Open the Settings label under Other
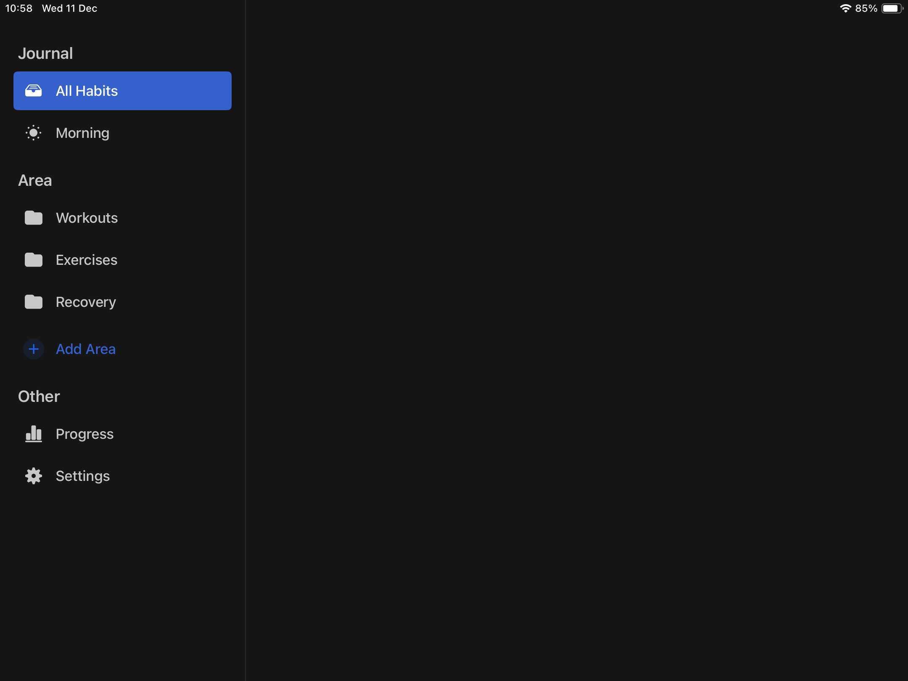Screen dimensions: 908x681 click(x=83, y=476)
